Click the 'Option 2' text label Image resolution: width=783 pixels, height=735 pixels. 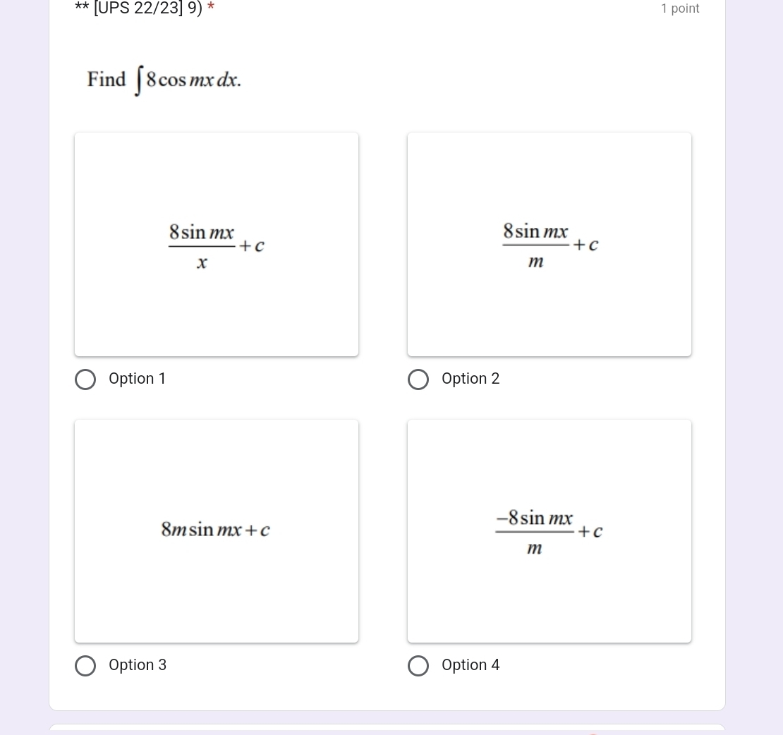point(471,379)
